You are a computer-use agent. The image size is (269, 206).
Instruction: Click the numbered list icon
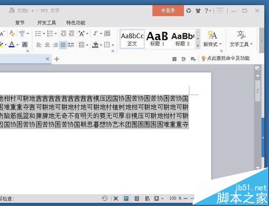[x=50, y=33]
